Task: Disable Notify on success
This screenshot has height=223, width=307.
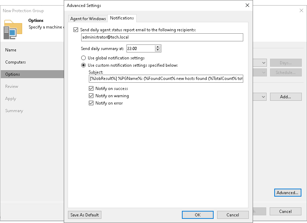Action: [91, 89]
